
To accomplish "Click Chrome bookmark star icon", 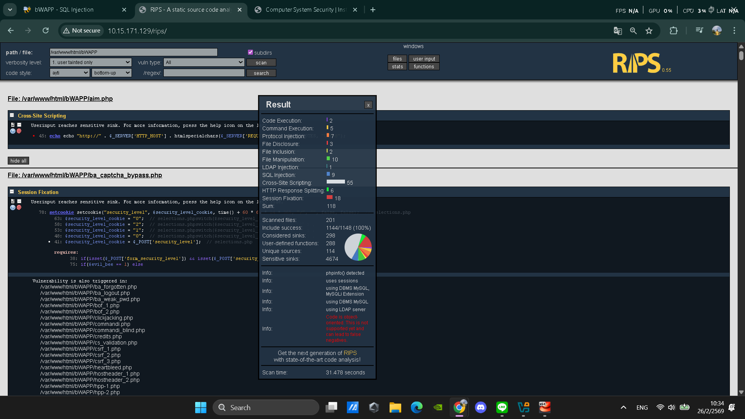I will 649,31.
